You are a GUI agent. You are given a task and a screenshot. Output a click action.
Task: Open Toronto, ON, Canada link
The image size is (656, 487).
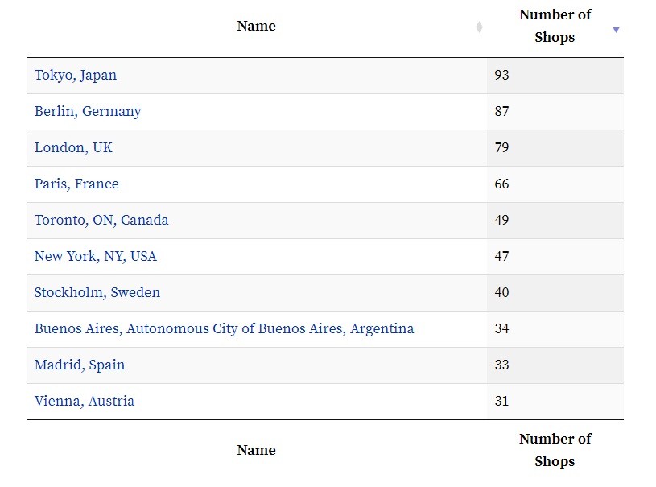click(101, 221)
